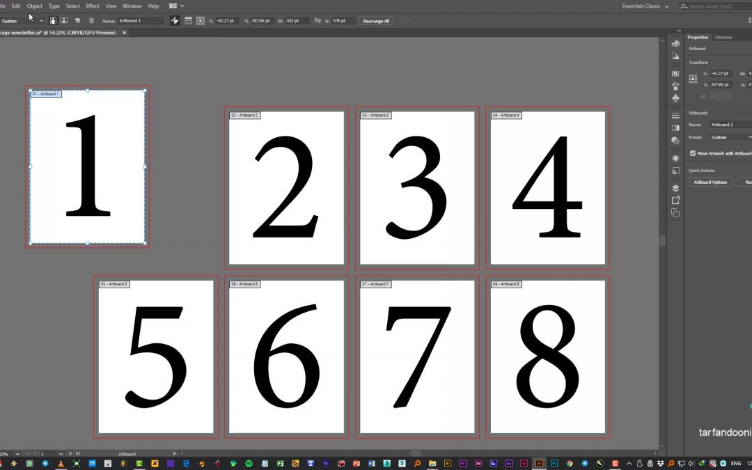Open the Color panel icon

675,44
